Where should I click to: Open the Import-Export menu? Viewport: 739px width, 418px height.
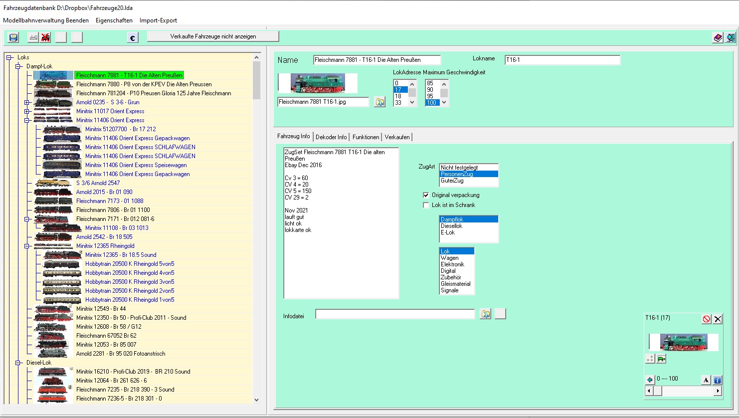point(158,20)
